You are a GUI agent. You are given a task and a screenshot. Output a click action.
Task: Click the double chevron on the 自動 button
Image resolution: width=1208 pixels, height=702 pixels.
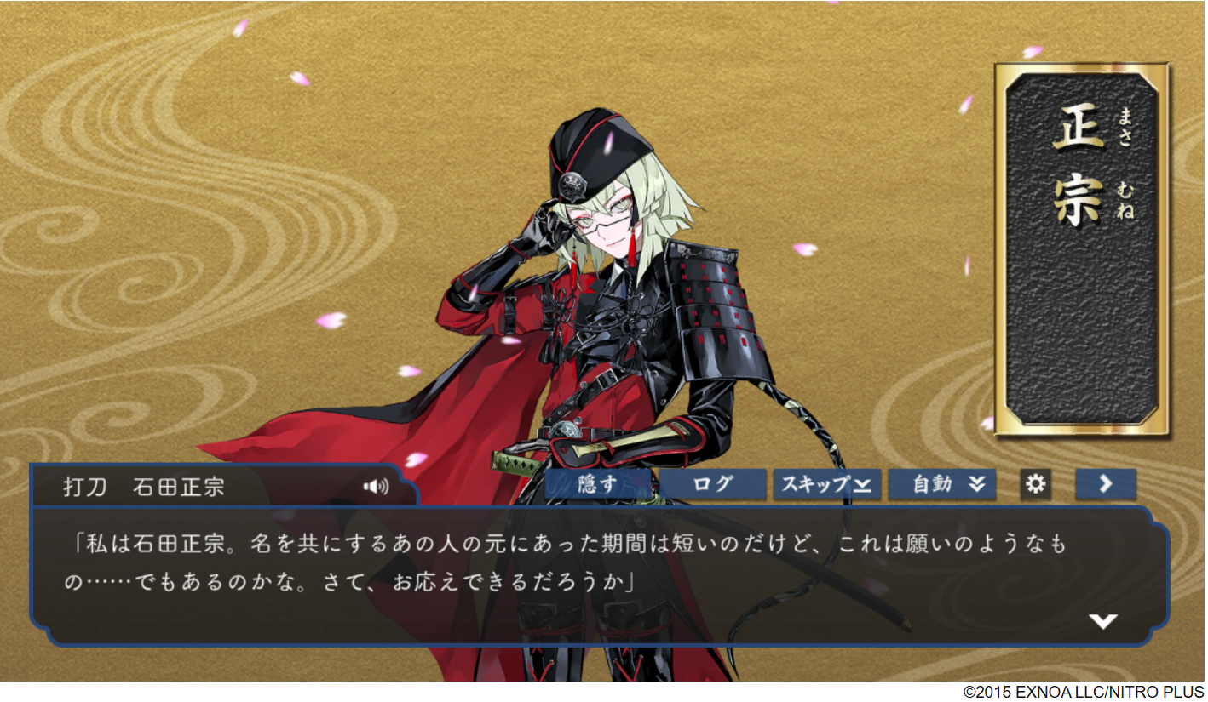tap(977, 484)
